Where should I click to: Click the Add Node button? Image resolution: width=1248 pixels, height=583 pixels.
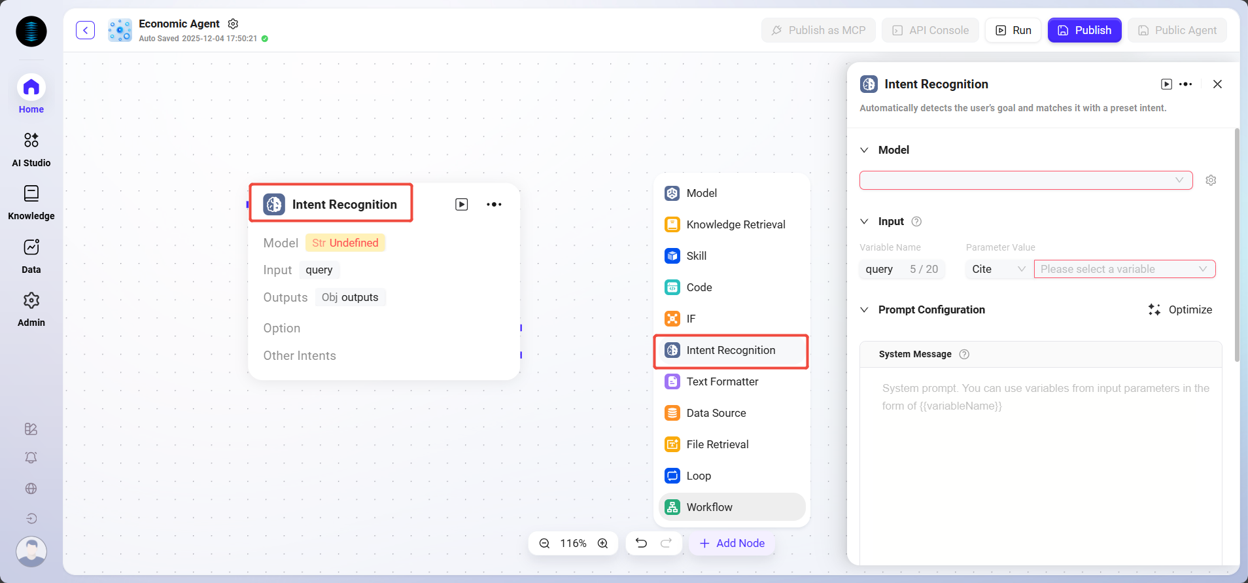(732, 543)
